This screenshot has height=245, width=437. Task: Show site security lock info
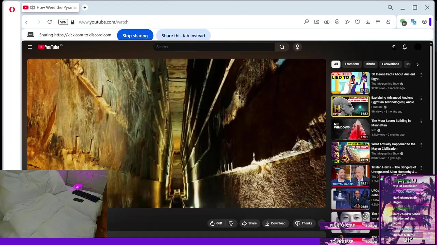72,22
